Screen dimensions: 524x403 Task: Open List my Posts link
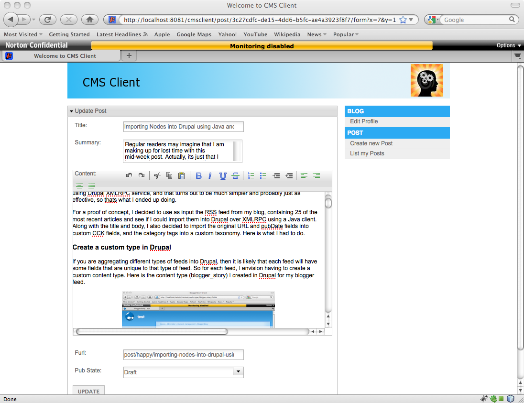(x=367, y=153)
